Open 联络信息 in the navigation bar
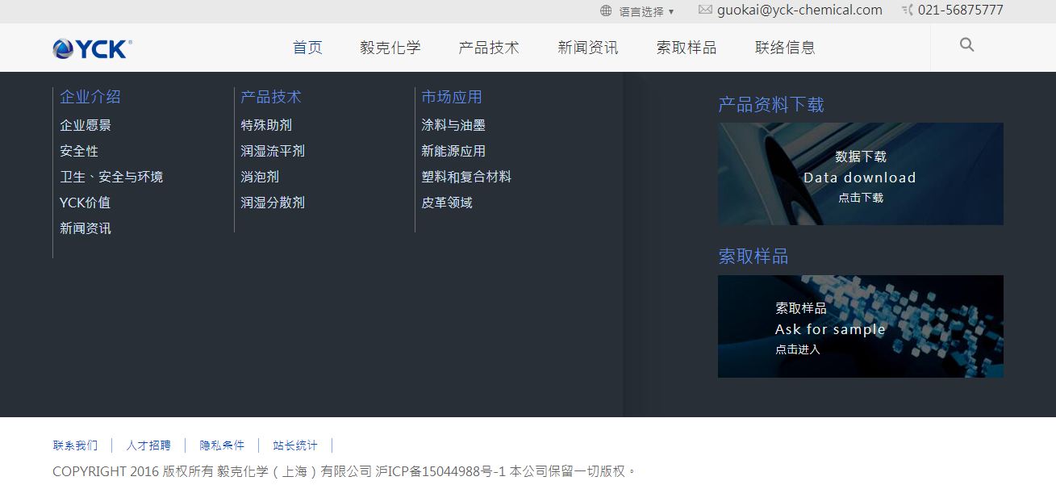This screenshot has width=1056, height=485. tap(785, 48)
